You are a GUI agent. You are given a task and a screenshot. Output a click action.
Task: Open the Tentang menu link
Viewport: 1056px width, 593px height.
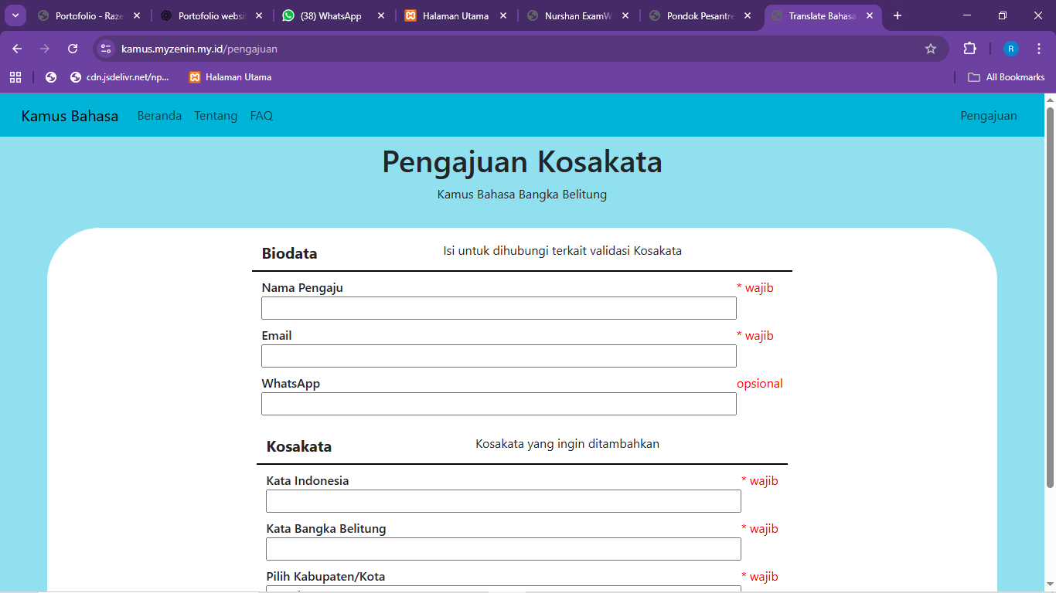tap(216, 115)
